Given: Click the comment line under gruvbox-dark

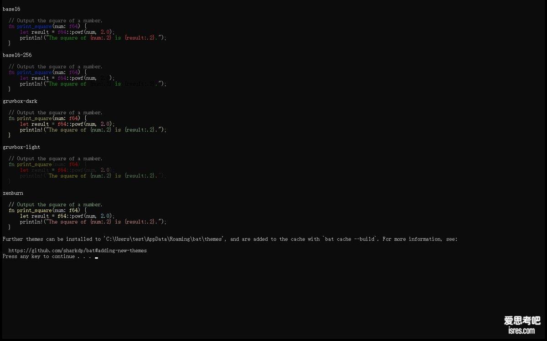Looking at the screenshot, I should coord(56,112).
